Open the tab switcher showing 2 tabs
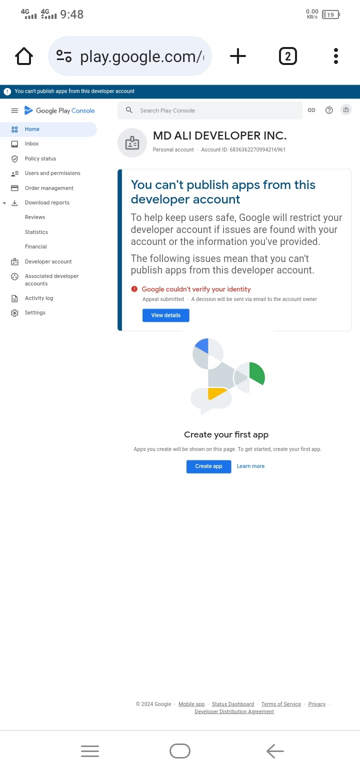The width and height of the screenshot is (360, 772). (x=287, y=56)
